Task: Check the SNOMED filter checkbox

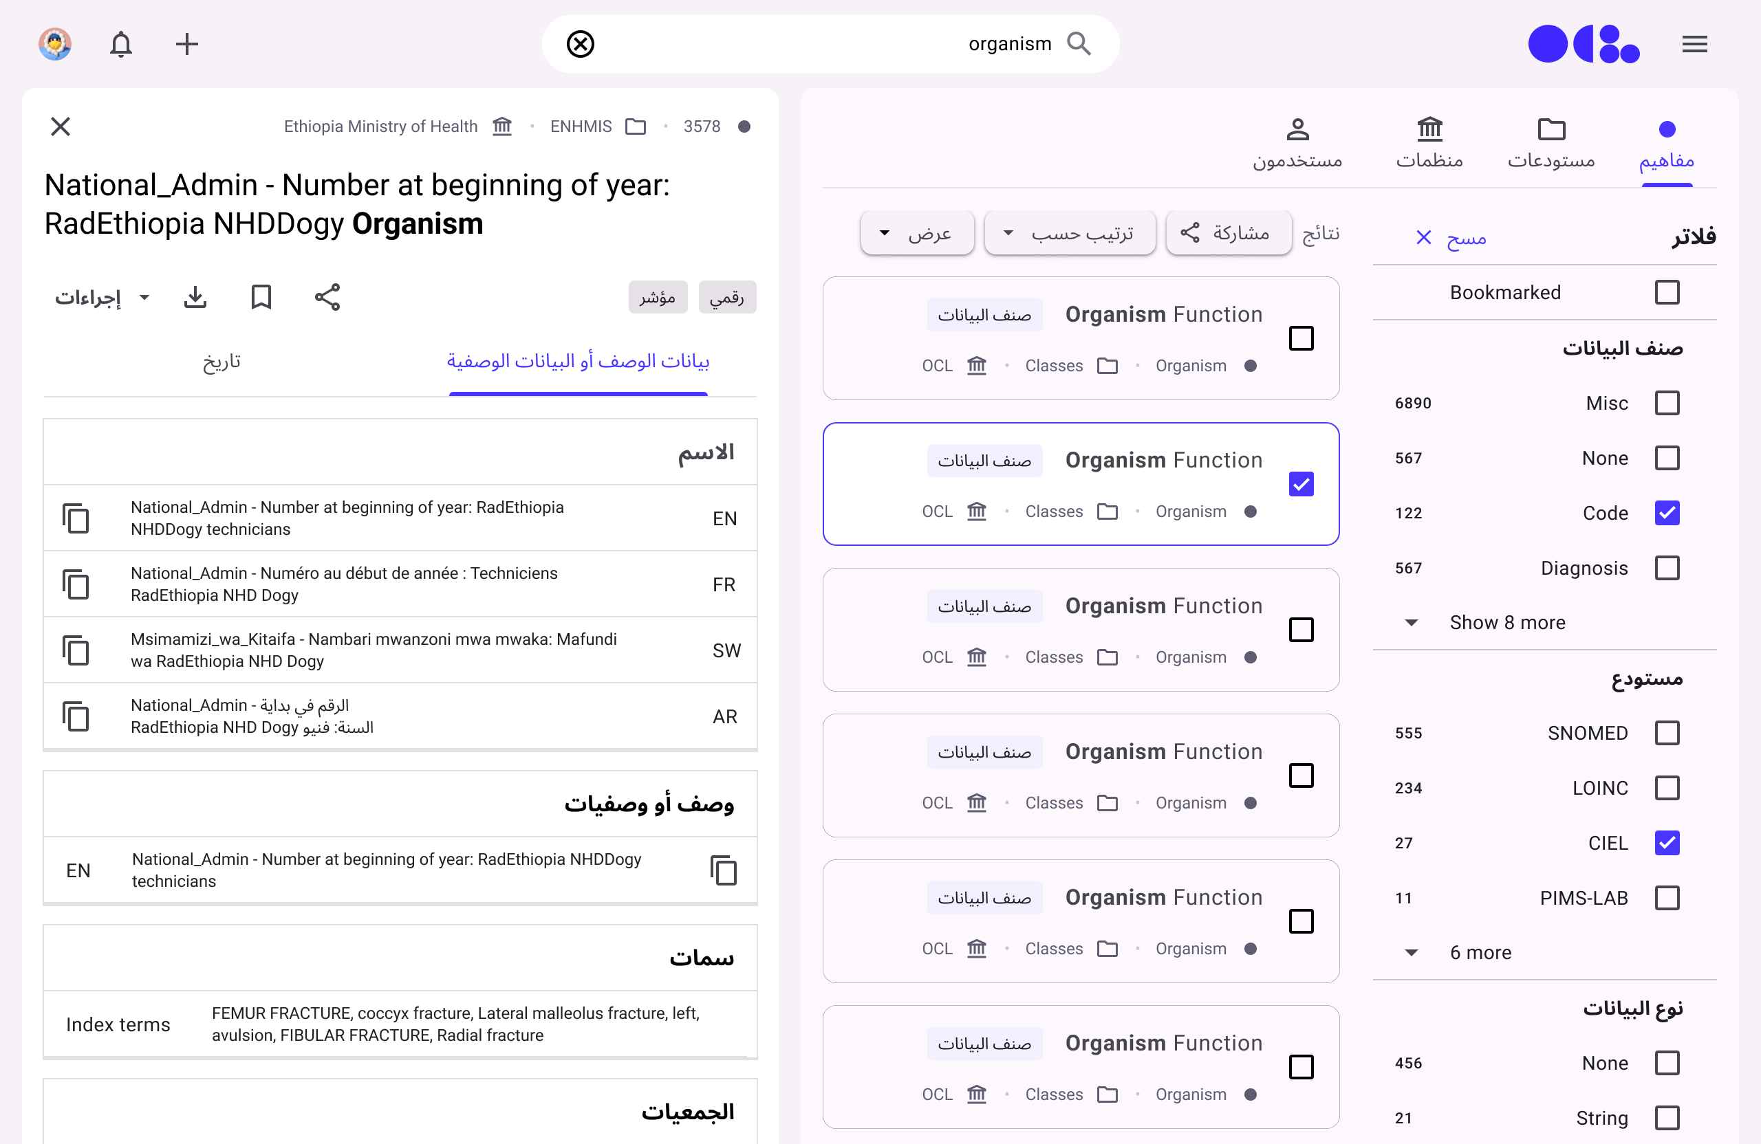Action: pos(1666,733)
